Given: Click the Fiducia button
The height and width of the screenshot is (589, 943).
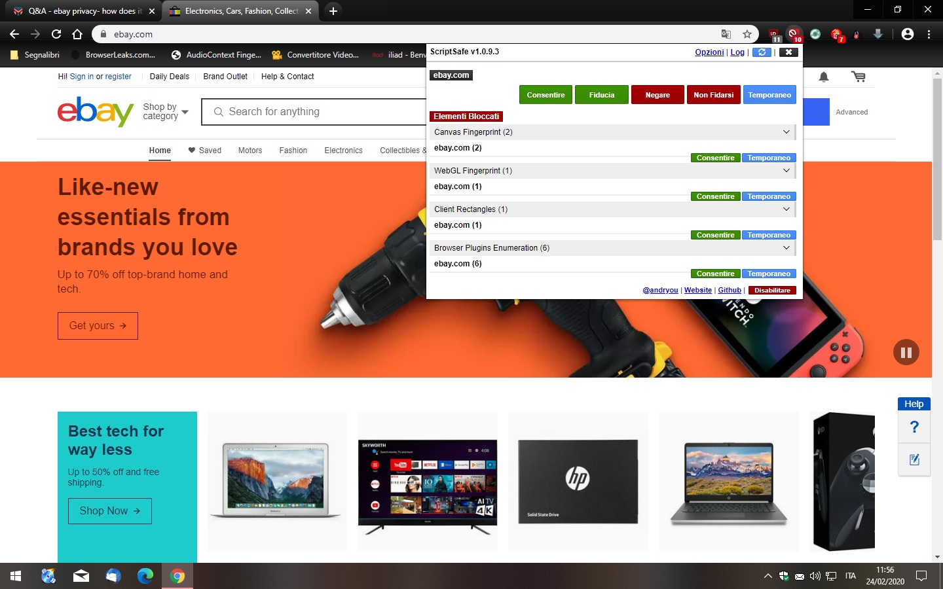Looking at the screenshot, I should [x=602, y=95].
